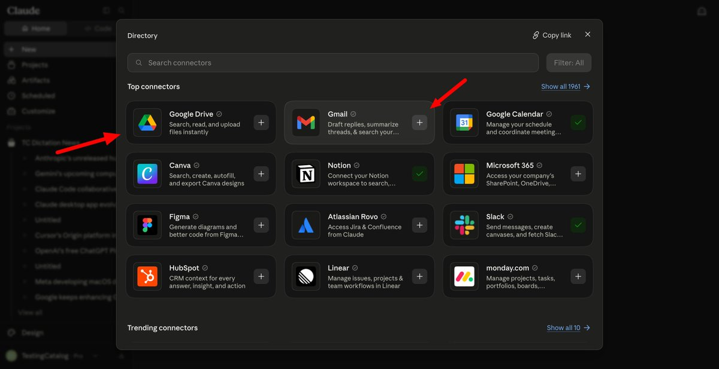Close the Directory dialog
This screenshot has width=719, height=369.
[588, 35]
